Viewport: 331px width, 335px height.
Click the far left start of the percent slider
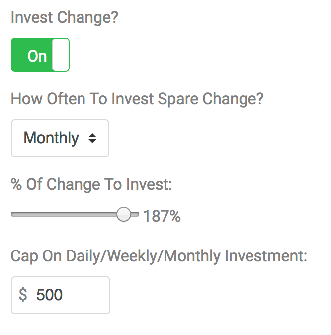[x=13, y=214]
